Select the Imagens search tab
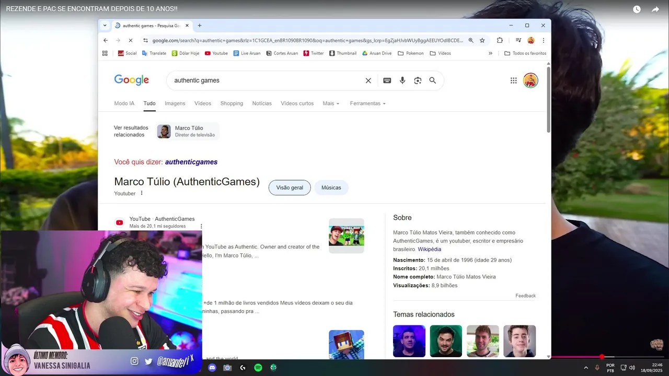 tap(175, 103)
